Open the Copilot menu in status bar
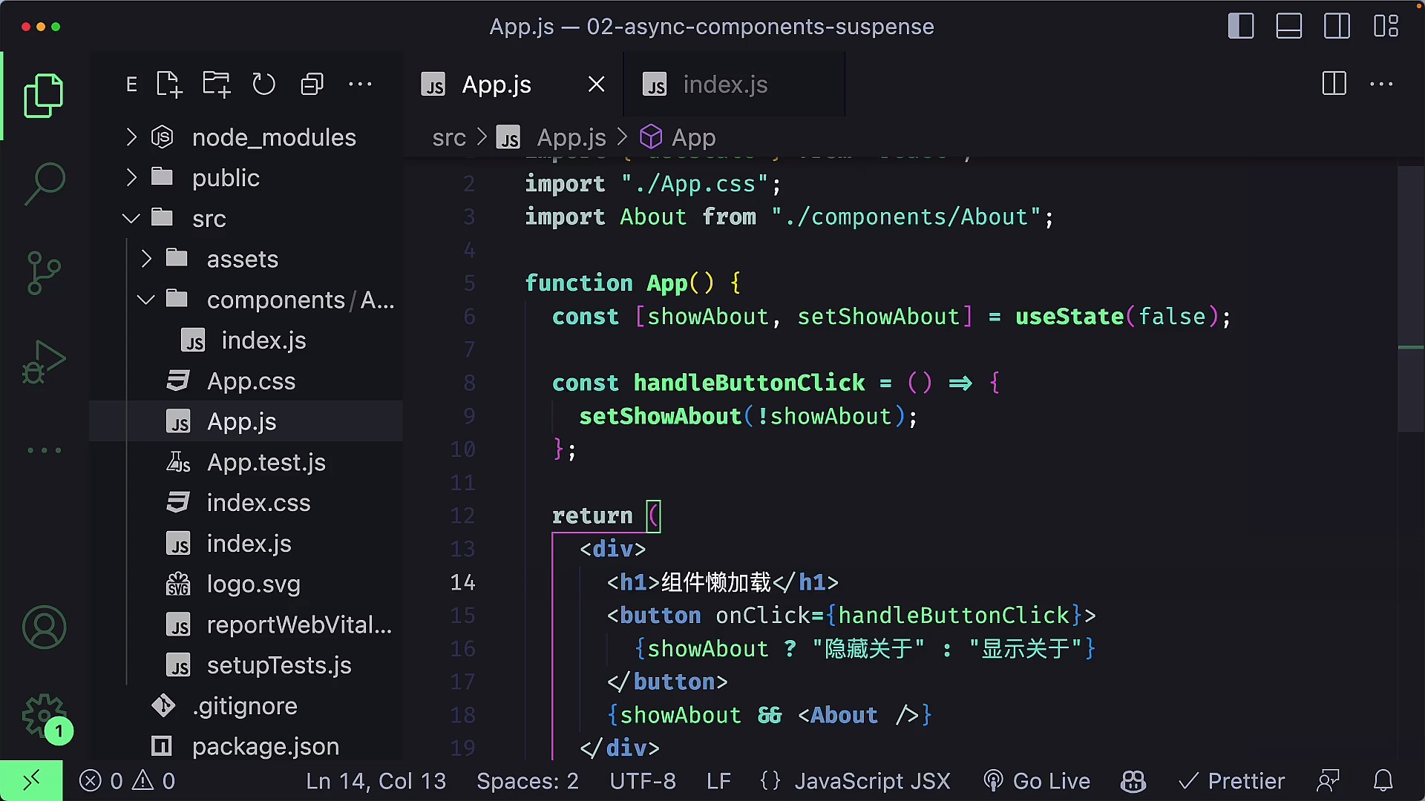Image resolution: width=1425 pixels, height=801 pixels. pyautogui.click(x=1133, y=780)
